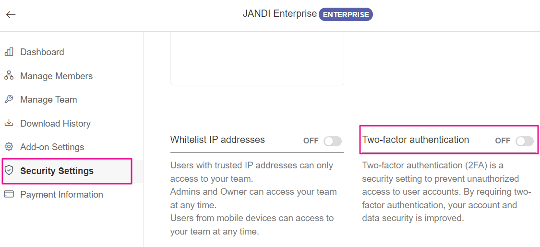540x247 pixels.
Task: Open Payment Information section
Action: [61, 194]
